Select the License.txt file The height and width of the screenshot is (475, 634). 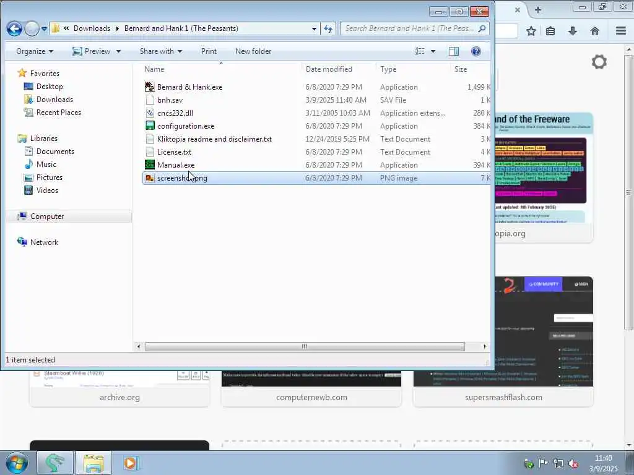(174, 152)
